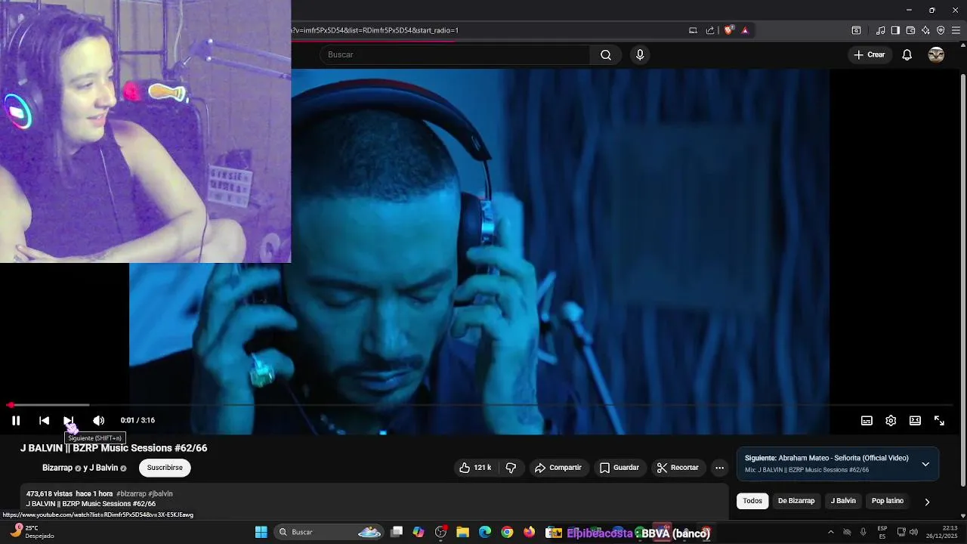The height and width of the screenshot is (544, 967).
Task: Show hidden system tray icons
Action: tap(831, 532)
